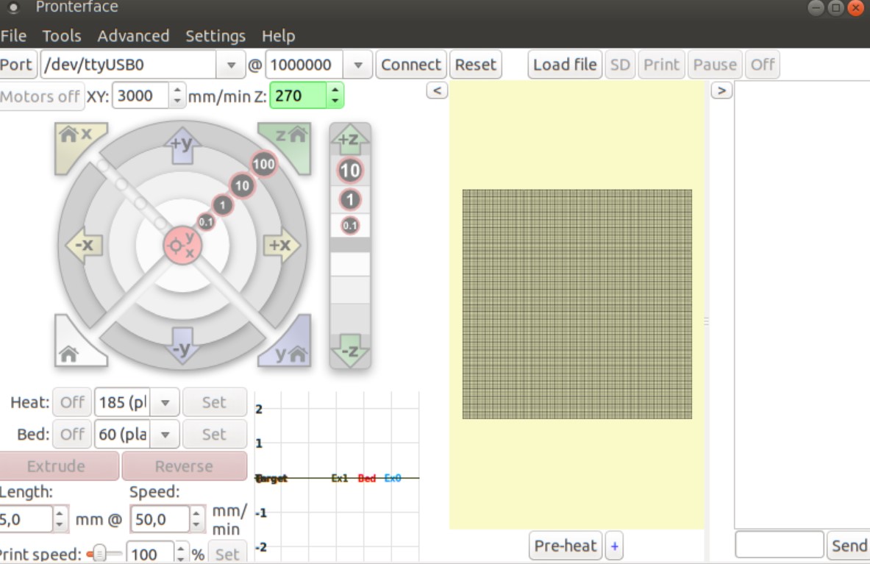870x564 pixels.
Task: Click the G-code command input field
Action: coord(779,545)
